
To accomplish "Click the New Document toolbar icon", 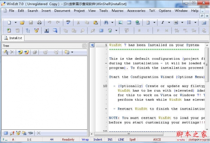I will (x=9, y=22).
